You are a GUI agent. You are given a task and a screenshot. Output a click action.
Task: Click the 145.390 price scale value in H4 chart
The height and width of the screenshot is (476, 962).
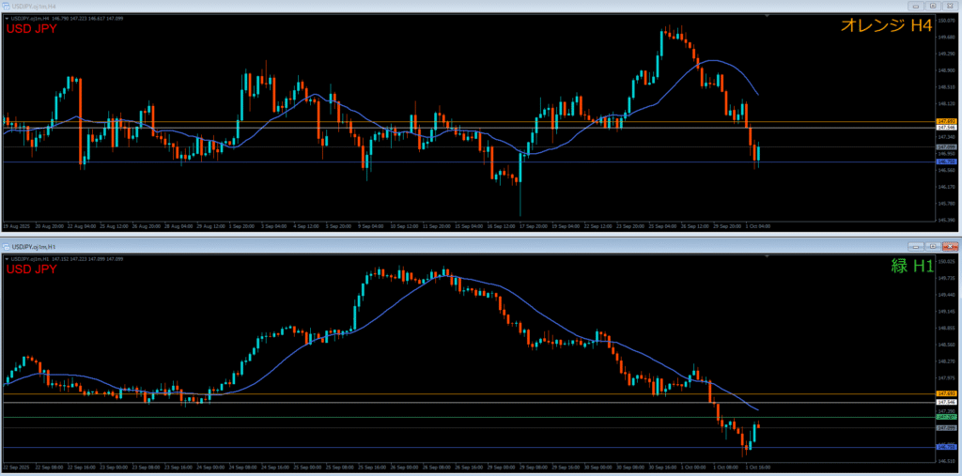point(945,220)
